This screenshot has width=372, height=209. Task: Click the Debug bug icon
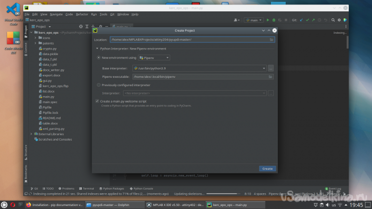(x=273, y=20)
